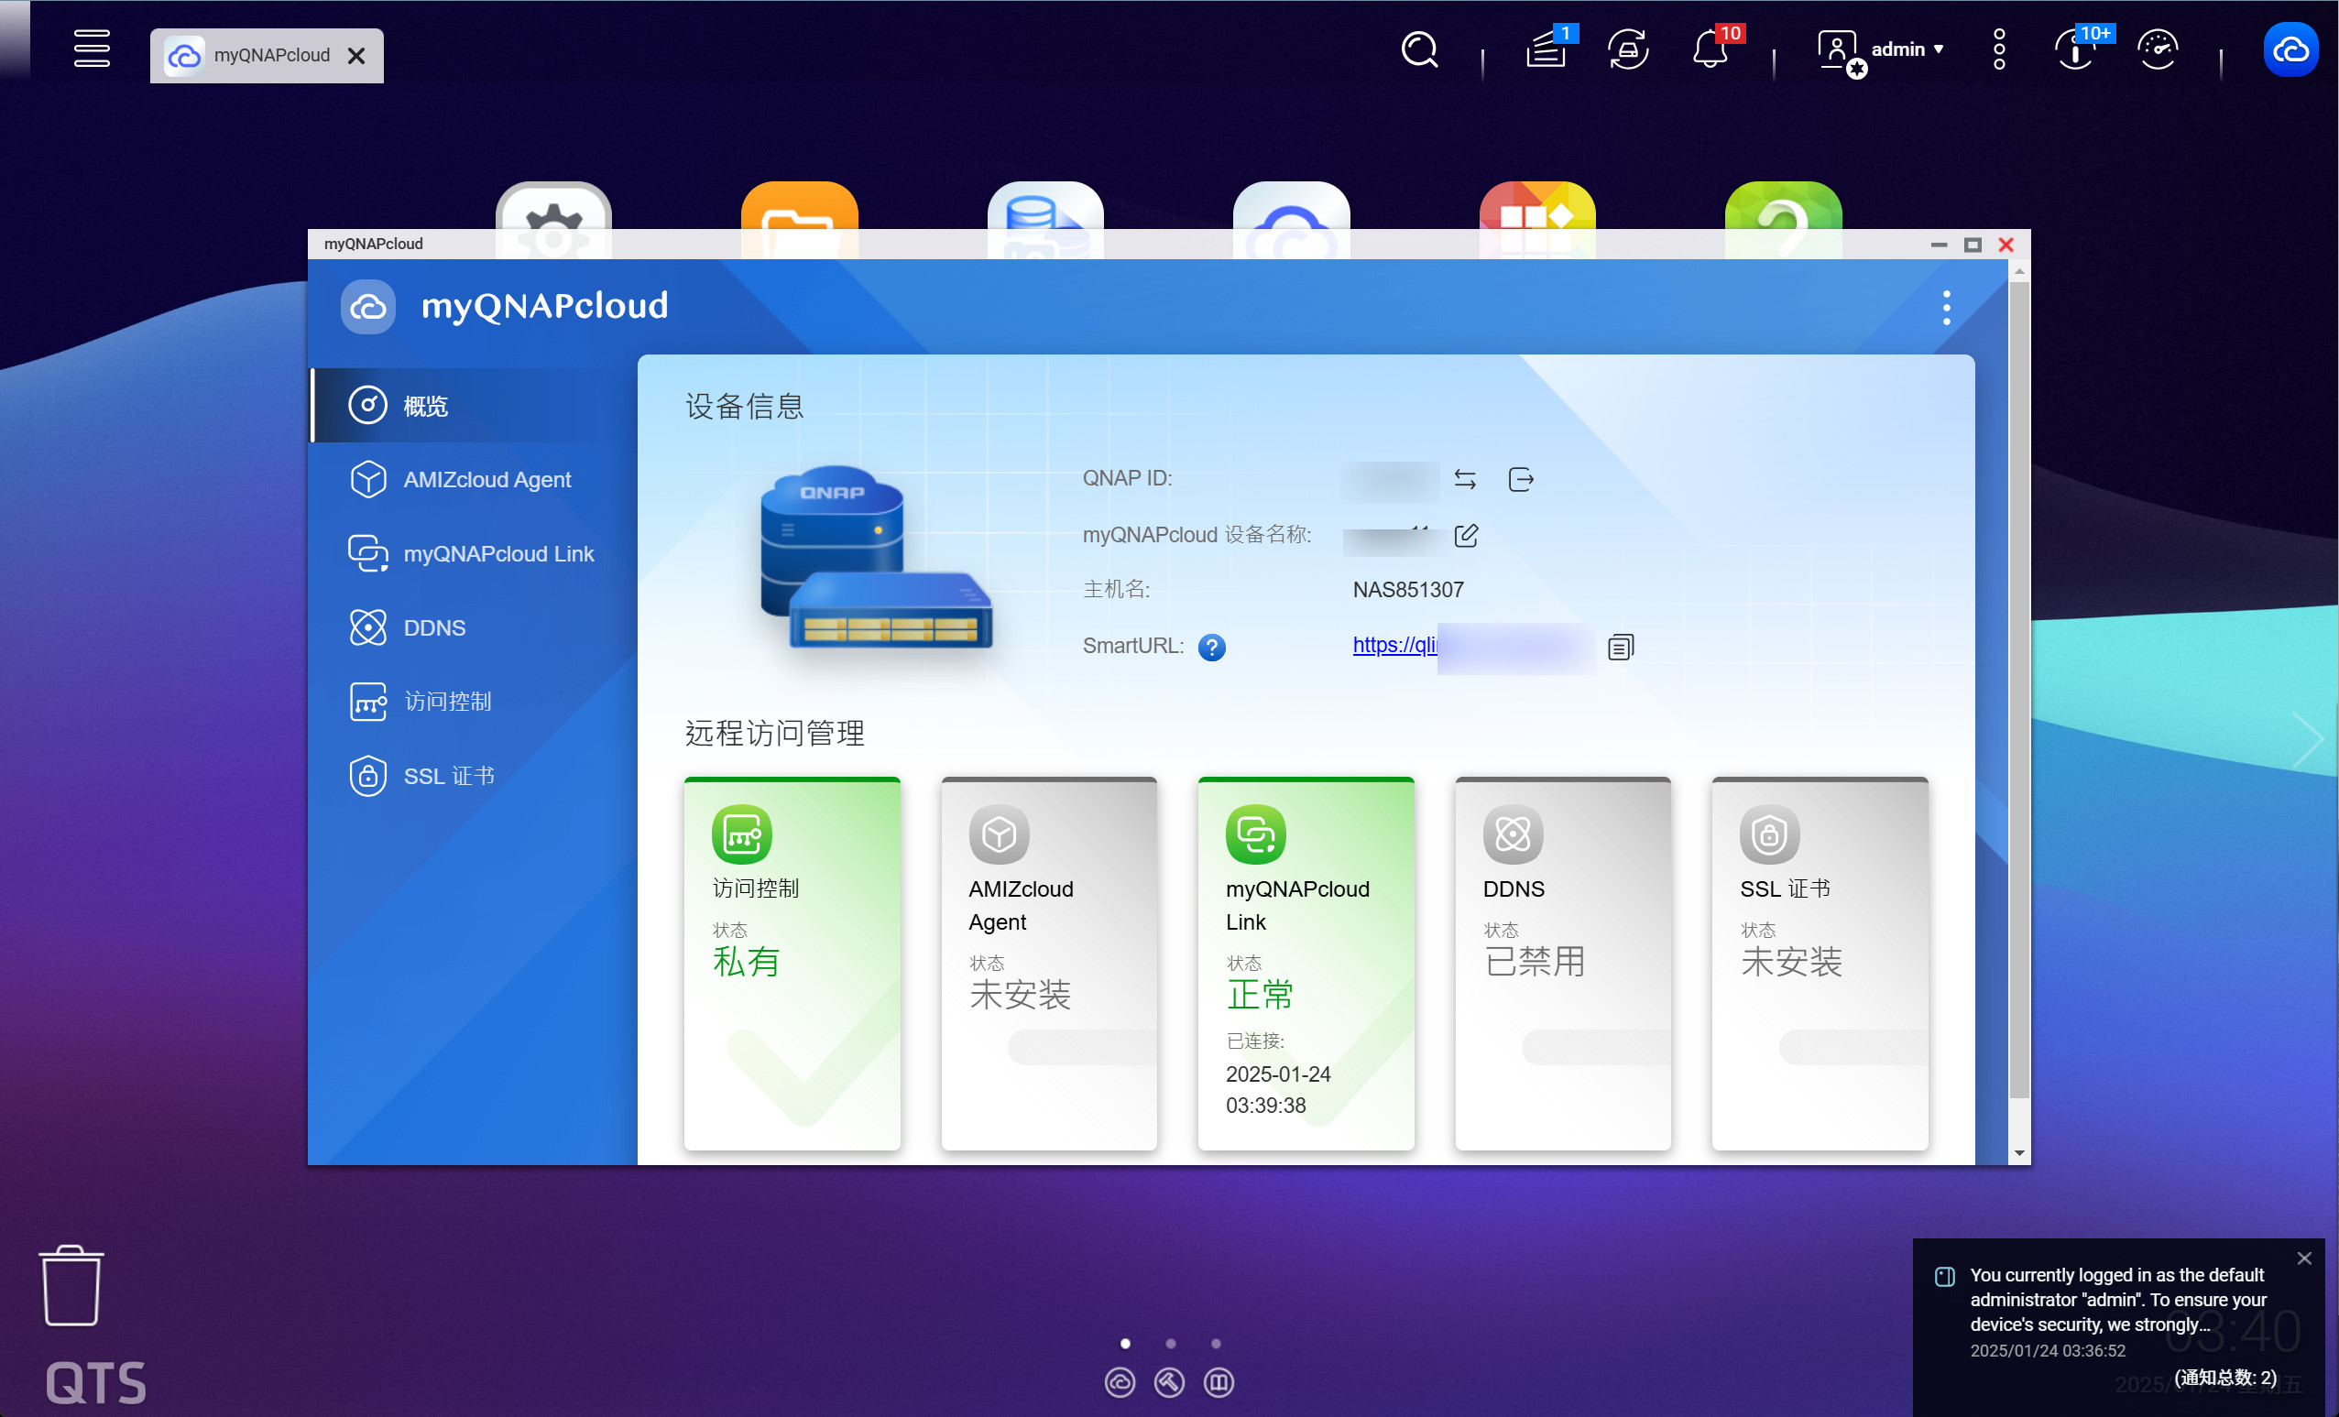The height and width of the screenshot is (1417, 2339).
Task: Select DDNS in the sidebar
Action: point(434,627)
